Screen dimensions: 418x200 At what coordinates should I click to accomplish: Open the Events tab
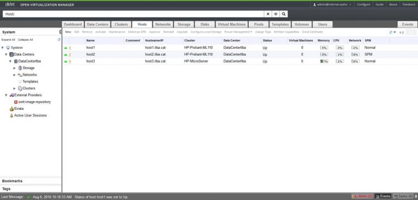pyautogui.click(x=407, y=24)
